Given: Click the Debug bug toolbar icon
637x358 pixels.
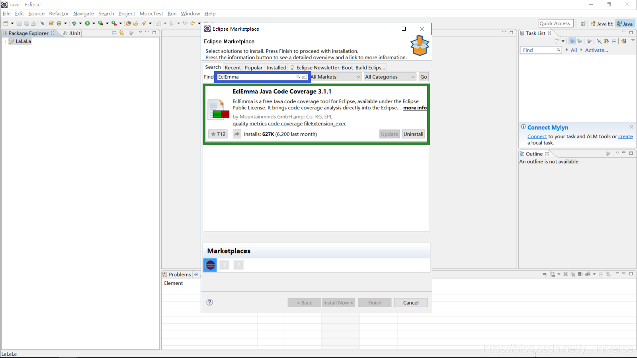Looking at the screenshot, I should [x=74, y=23].
